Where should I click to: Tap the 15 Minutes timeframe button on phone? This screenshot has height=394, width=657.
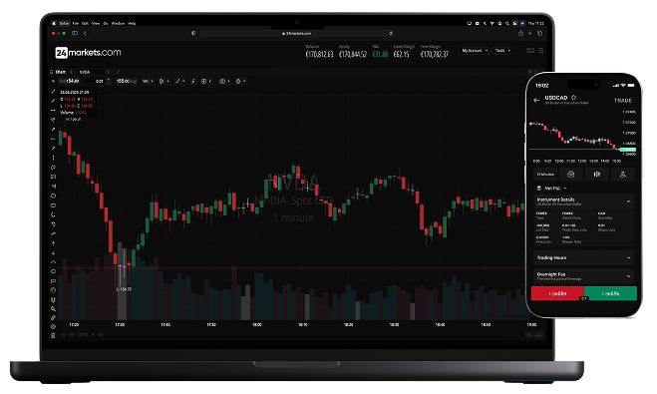point(545,174)
